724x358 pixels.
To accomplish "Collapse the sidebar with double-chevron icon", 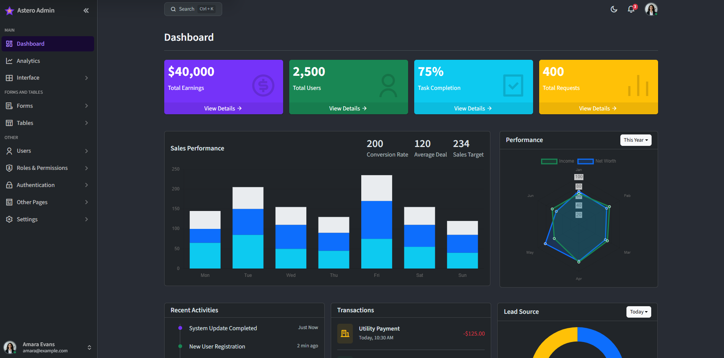I will (x=86, y=11).
